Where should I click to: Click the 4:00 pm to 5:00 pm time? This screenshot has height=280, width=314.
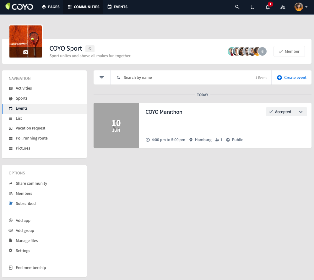[168, 140]
